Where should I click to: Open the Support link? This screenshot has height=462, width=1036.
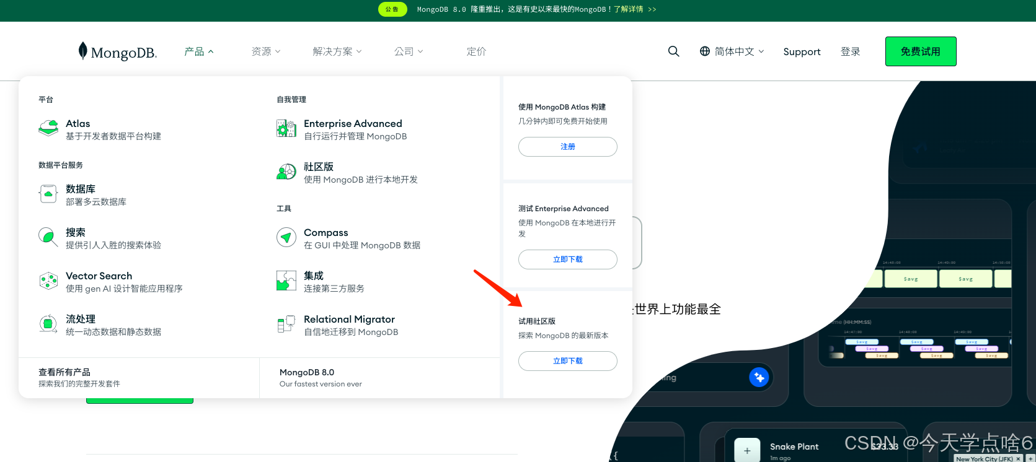(802, 51)
